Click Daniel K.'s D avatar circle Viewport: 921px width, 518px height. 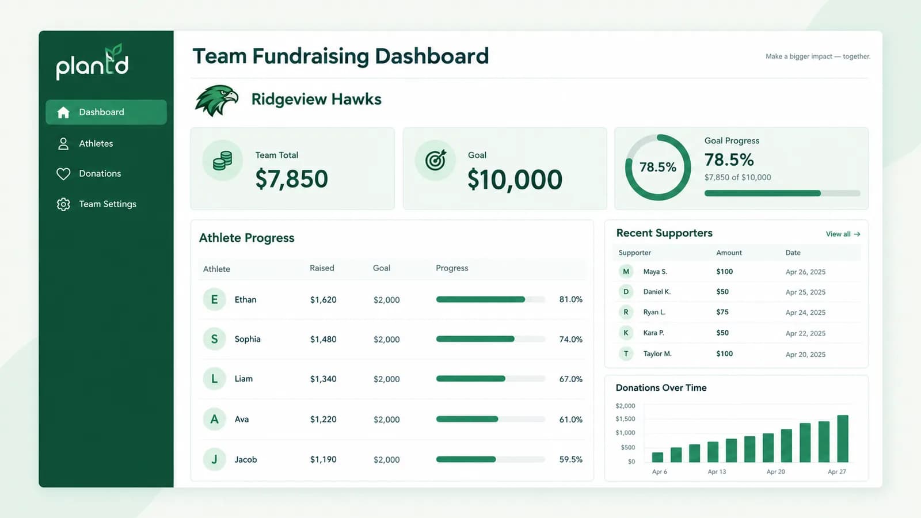pyautogui.click(x=626, y=292)
